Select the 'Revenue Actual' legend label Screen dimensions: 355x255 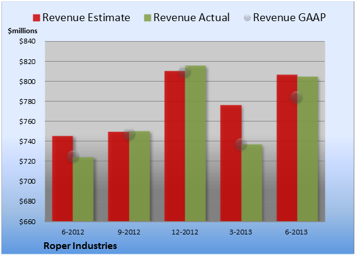[191, 18]
